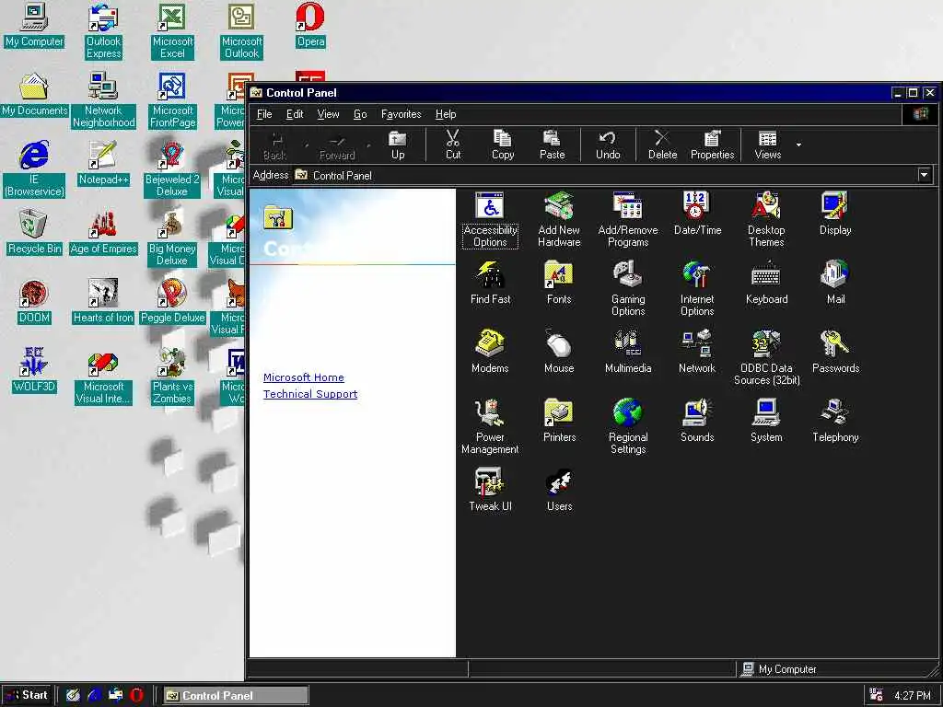This screenshot has height=707, width=943.
Task: Open the Sounds applet
Action: [697, 421]
